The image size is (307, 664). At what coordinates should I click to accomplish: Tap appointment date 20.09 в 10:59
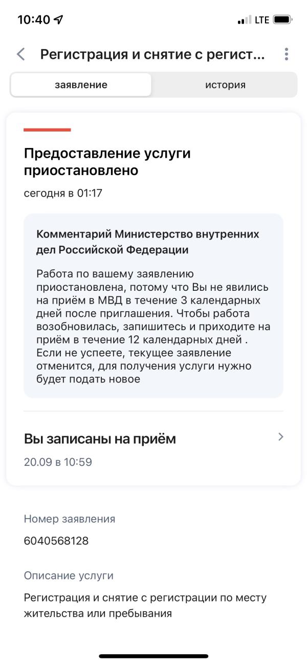tap(58, 462)
